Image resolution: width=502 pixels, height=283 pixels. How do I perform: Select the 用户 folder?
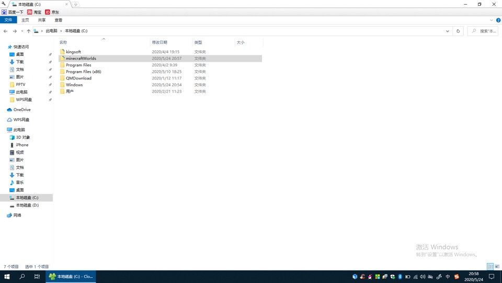click(70, 91)
